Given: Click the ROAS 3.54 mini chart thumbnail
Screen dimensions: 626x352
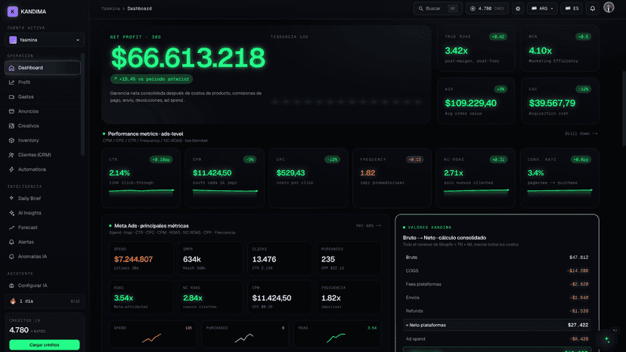Looking at the screenshot, I should click(x=337, y=334).
